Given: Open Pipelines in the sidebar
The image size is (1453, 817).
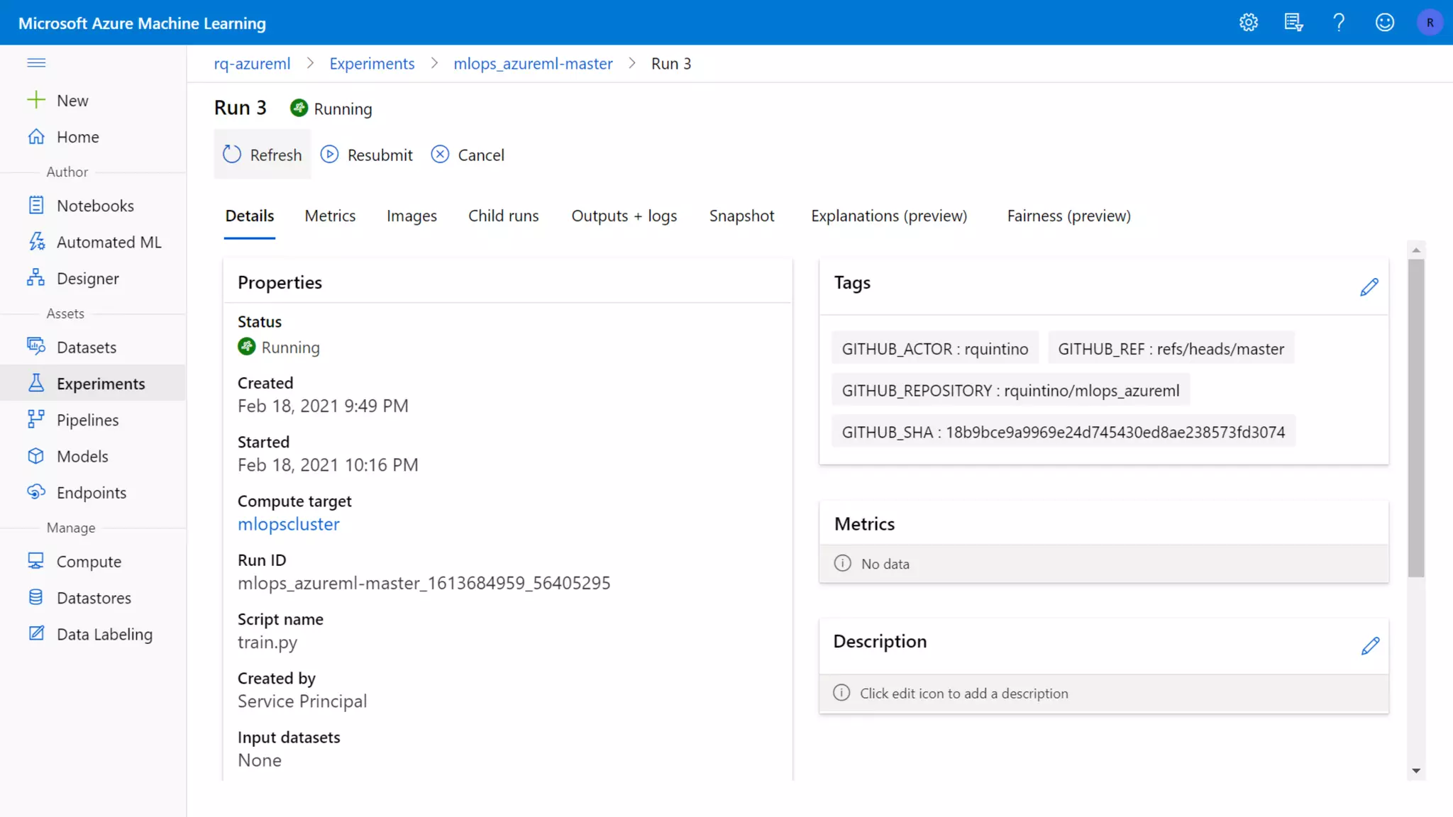Looking at the screenshot, I should tap(87, 420).
